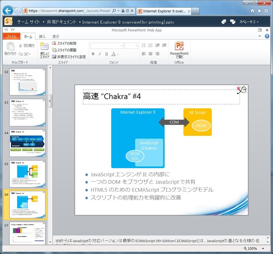Open Favorites with the star icon

coord(259,11)
